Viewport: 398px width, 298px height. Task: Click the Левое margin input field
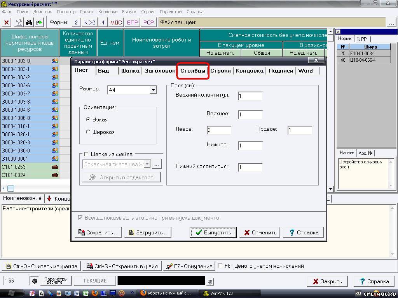pyautogui.click(x=219, y=130)
